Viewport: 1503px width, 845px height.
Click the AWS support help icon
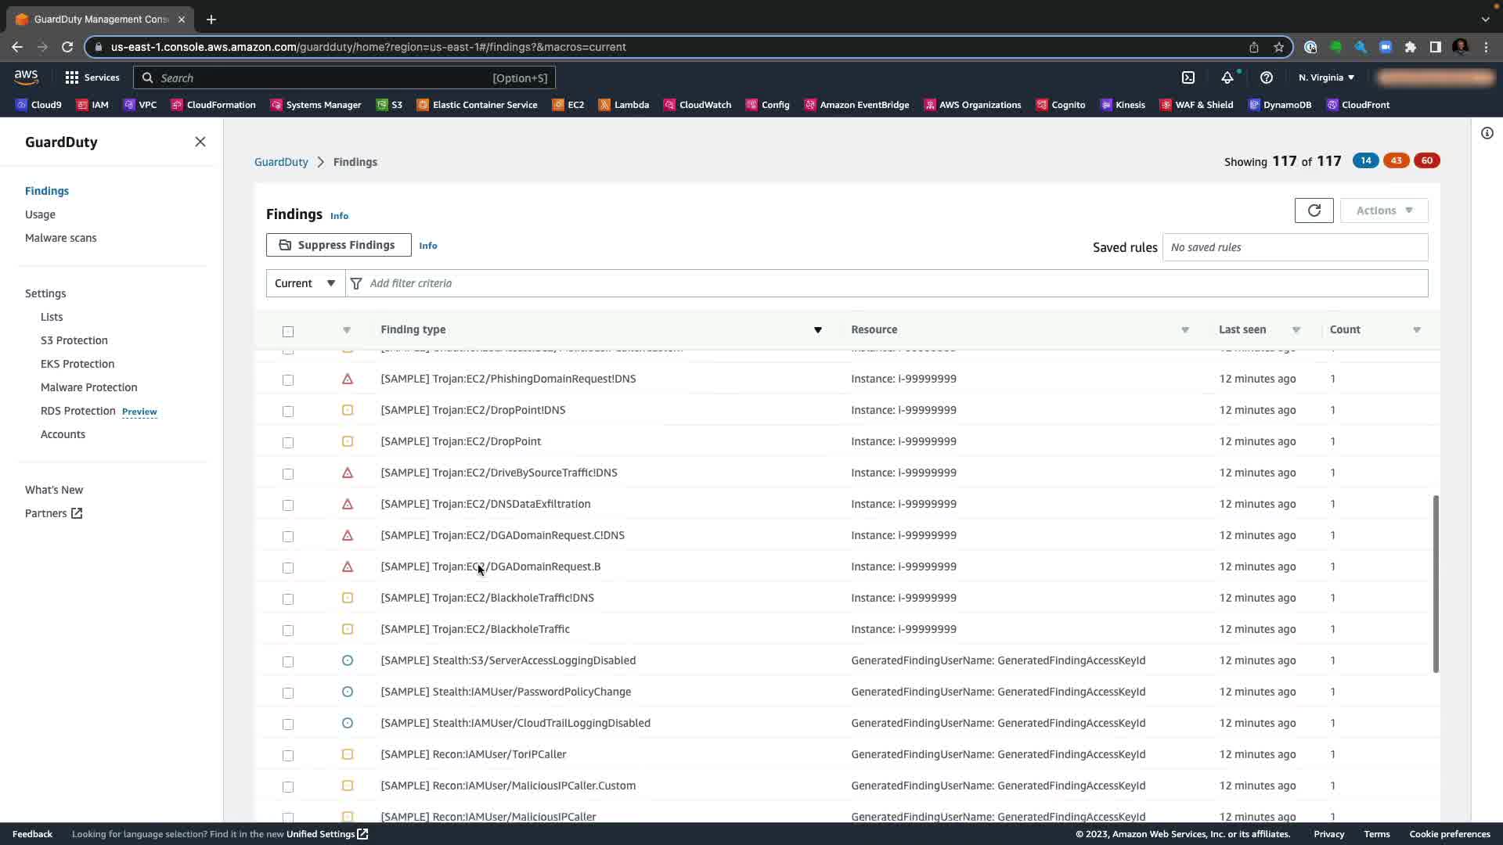tap(1266, 77)
